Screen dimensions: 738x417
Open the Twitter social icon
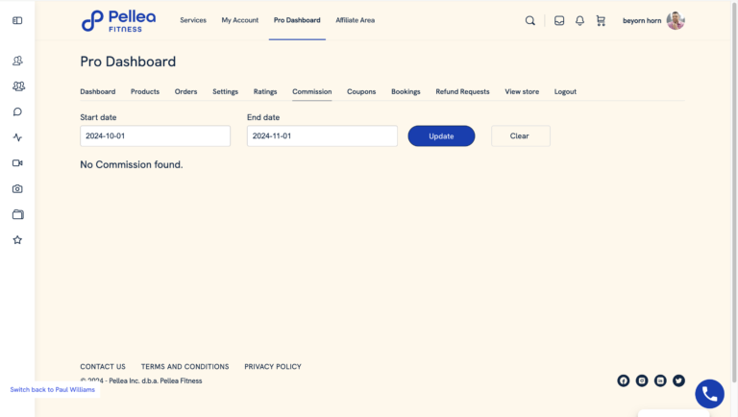678,380
